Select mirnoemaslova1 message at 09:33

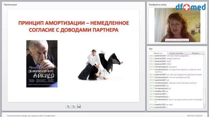tap(173, 83)
